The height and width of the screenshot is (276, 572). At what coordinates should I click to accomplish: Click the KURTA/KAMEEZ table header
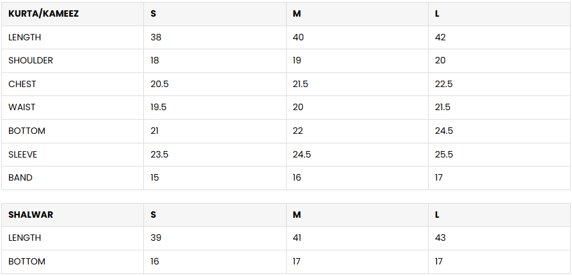click(44, 13)
